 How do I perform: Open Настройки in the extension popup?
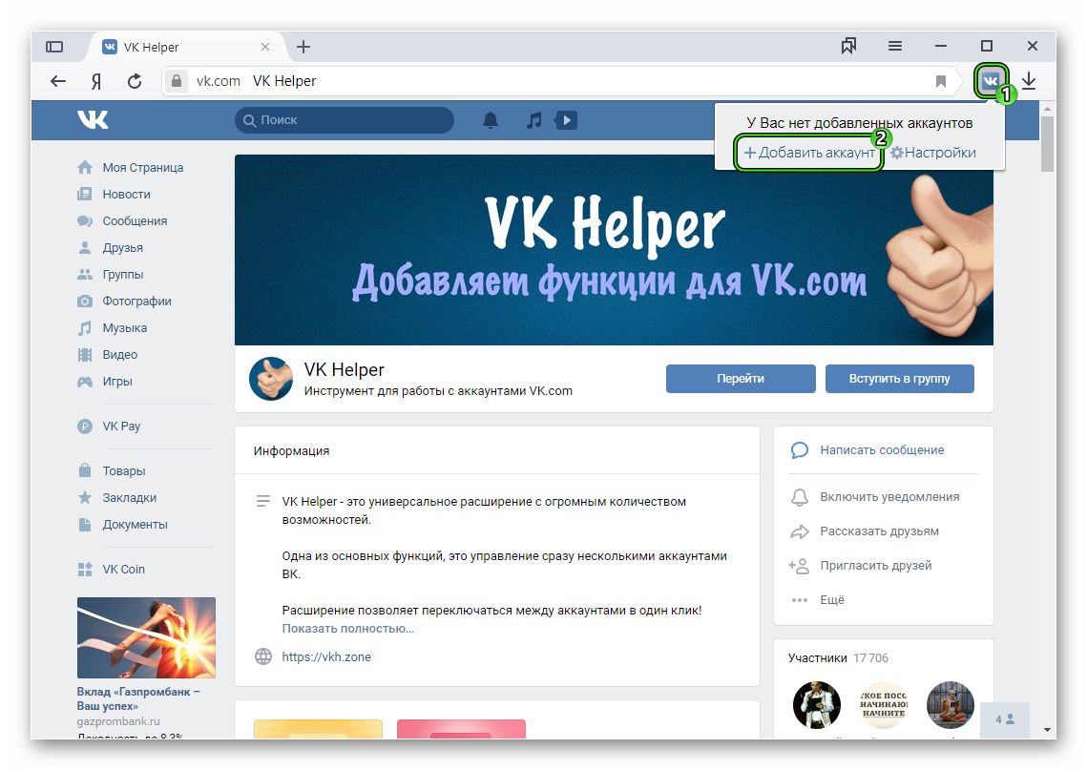pyautogui.click(x=933, y=153)
